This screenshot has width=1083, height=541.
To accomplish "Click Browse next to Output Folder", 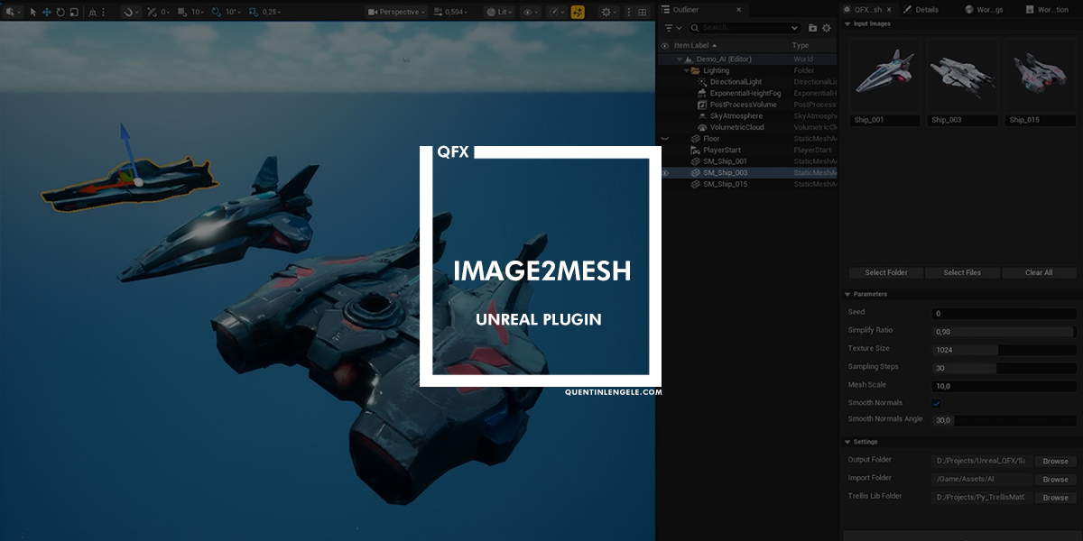I will [x=1055, y=461].
